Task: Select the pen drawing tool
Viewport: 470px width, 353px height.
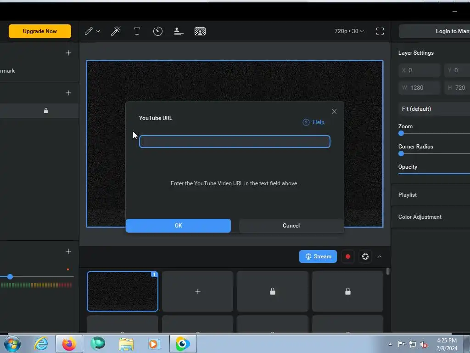Action: (x=89, y=31)
